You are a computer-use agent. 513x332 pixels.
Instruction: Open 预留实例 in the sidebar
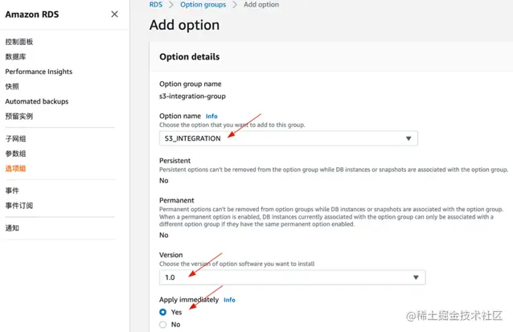click(19, 117)
